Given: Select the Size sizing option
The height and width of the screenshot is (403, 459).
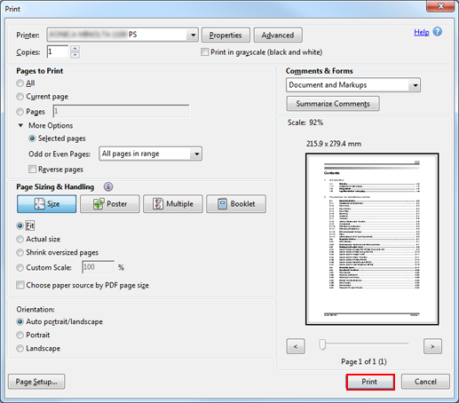Looking at the screenshot, I should (46, 204).
